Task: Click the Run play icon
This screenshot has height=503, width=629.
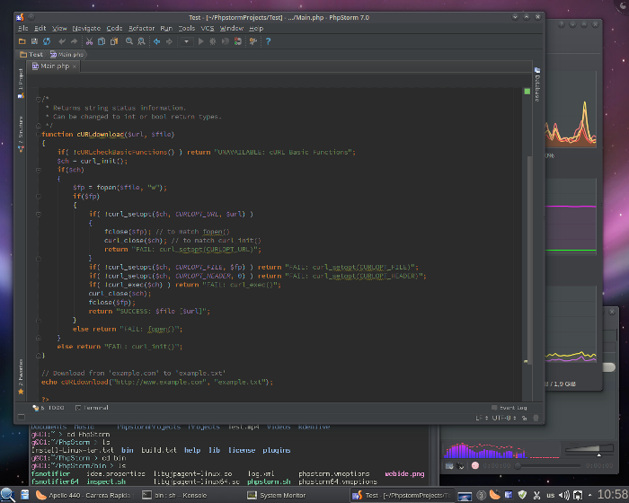Action: coord(201,41)
